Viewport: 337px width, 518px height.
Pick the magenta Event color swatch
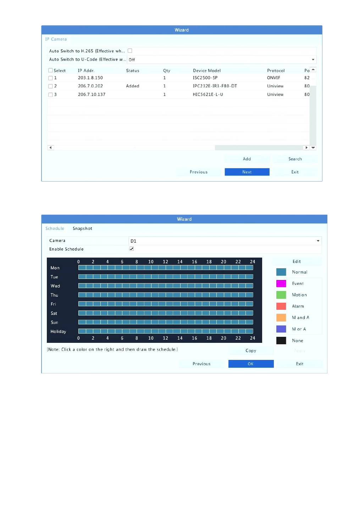click(281, 284)
